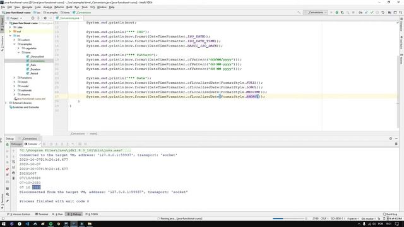Toggle tool window quick access icon in status bar
This screenshot has width=404, height=227.
[3, 219]
